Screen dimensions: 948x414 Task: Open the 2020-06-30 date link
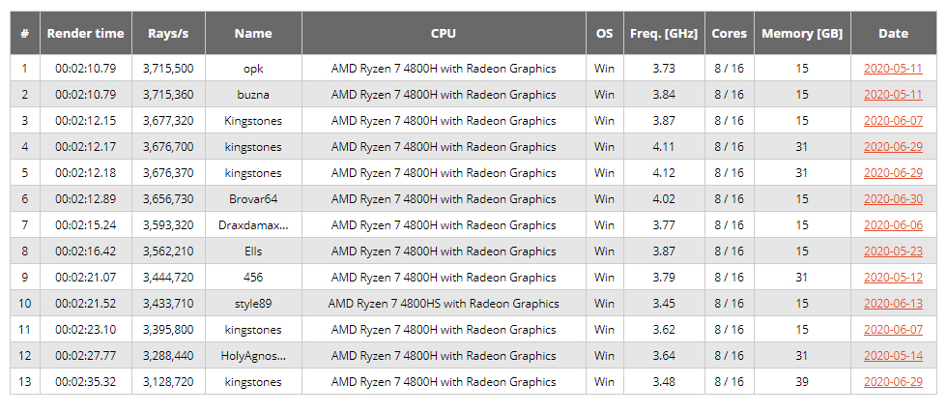pyautogui.click(x=893, y=199)
